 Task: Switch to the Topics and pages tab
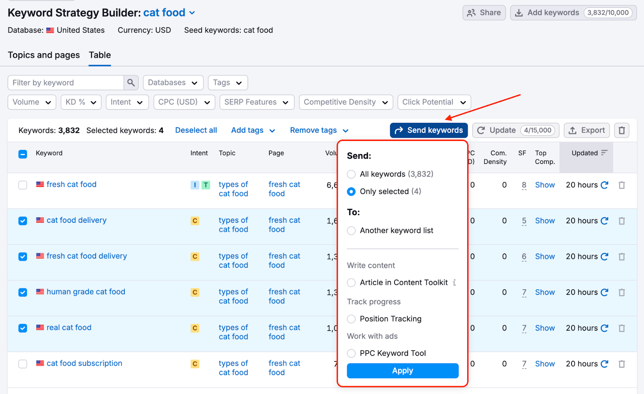(44, 55)
